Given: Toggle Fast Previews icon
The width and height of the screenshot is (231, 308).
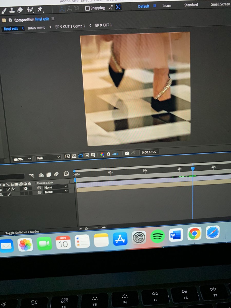Looking at the screenshot, I should [x=68, y=156].
